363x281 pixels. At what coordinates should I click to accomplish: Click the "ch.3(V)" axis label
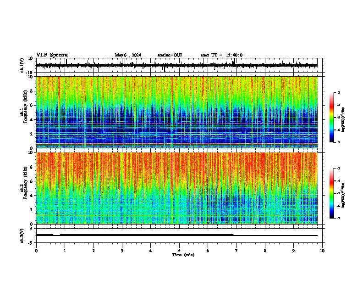click(x=22, y=236)
